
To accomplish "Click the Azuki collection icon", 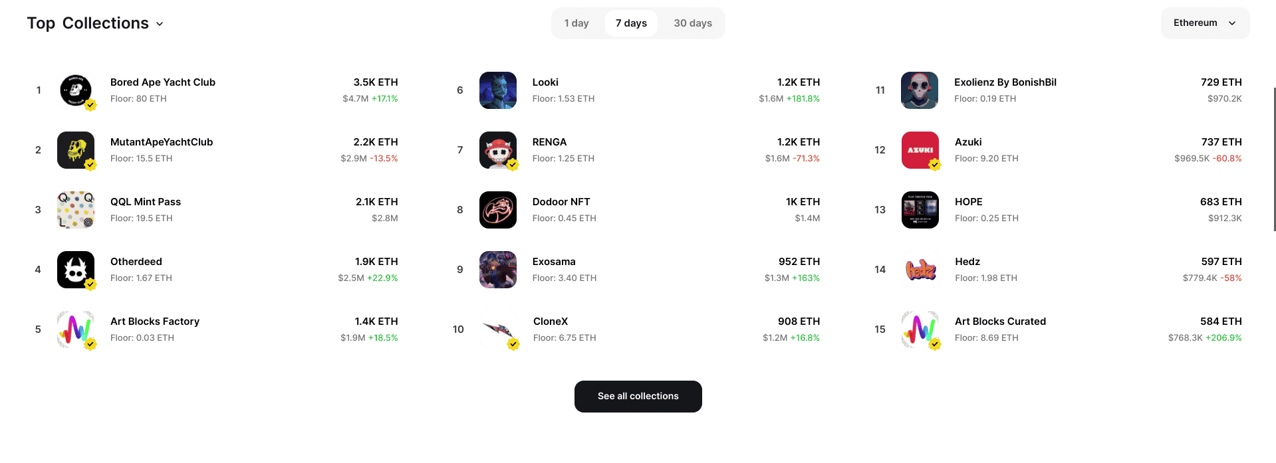I will point(920,149).
